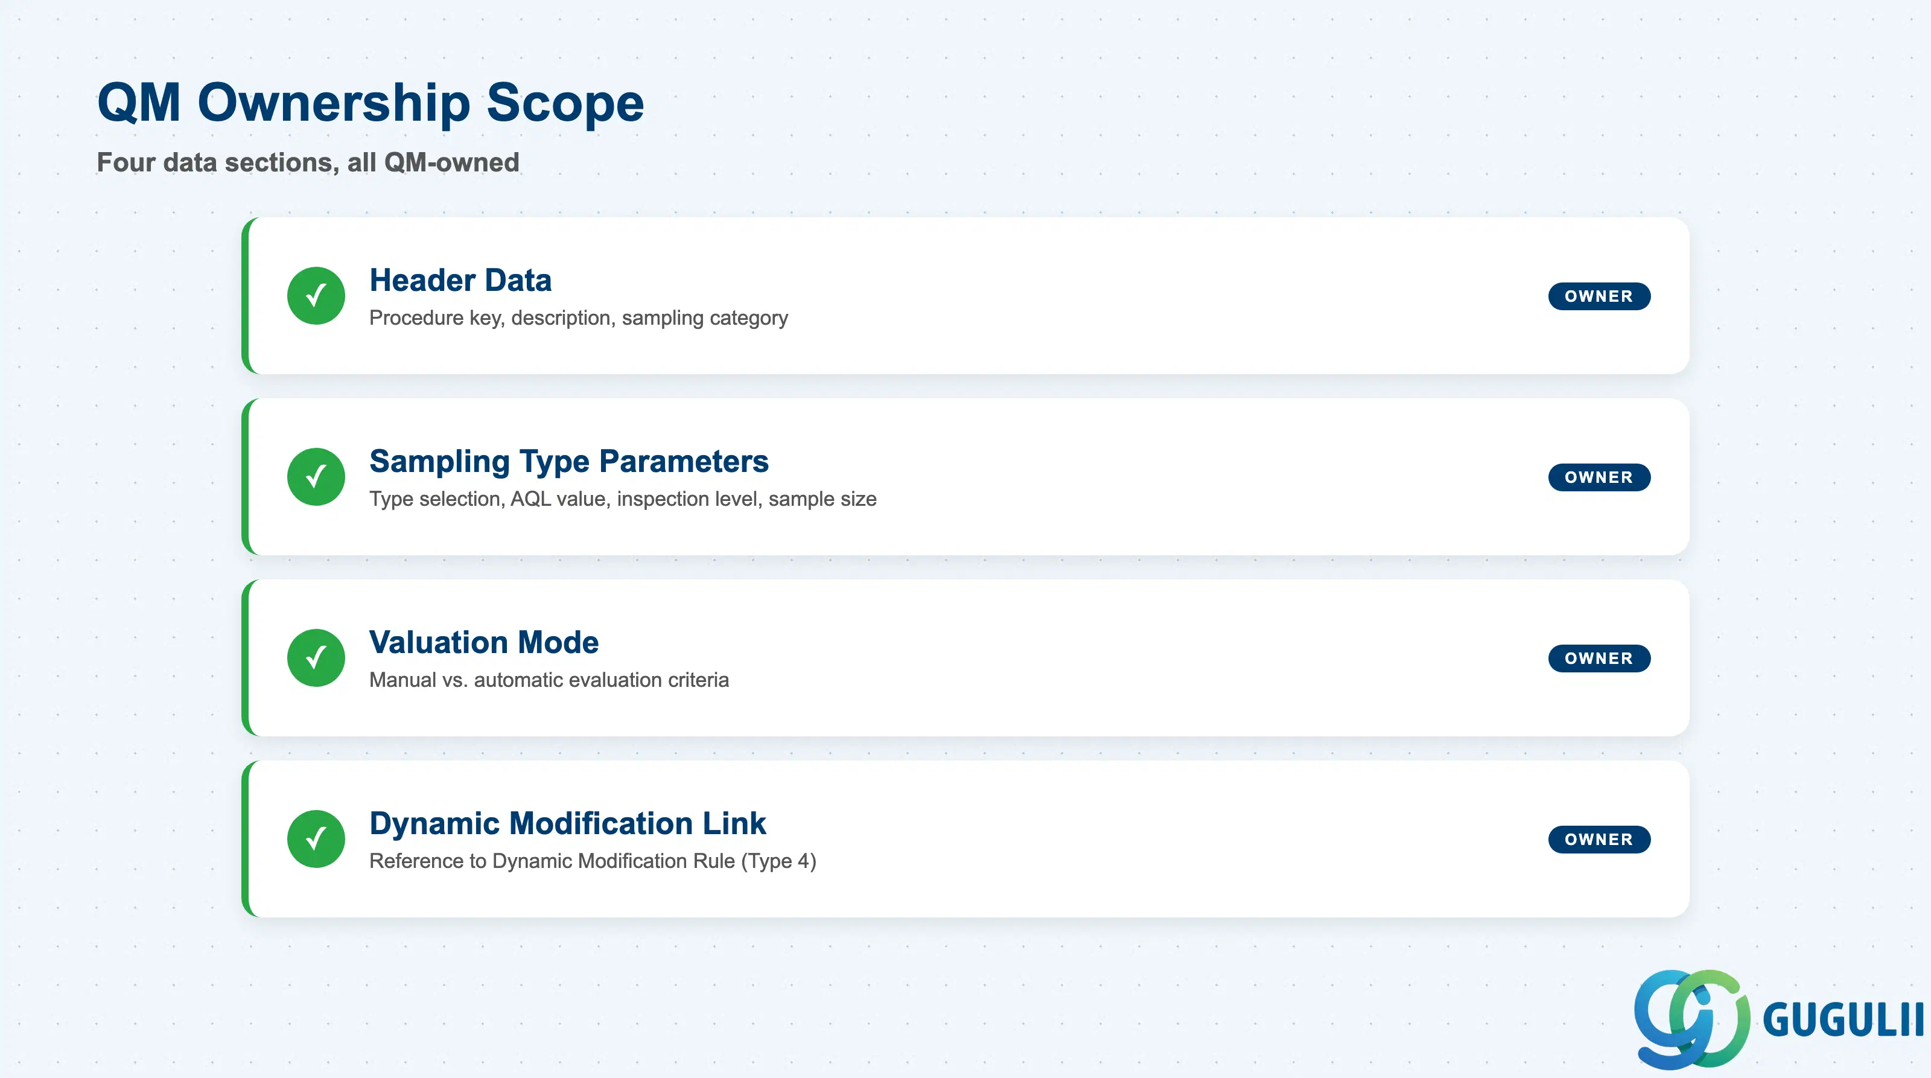Click the 'QM Ownership Scope' slide title
This screenshot has height=1078, width=1931.
tap(371, 103)
